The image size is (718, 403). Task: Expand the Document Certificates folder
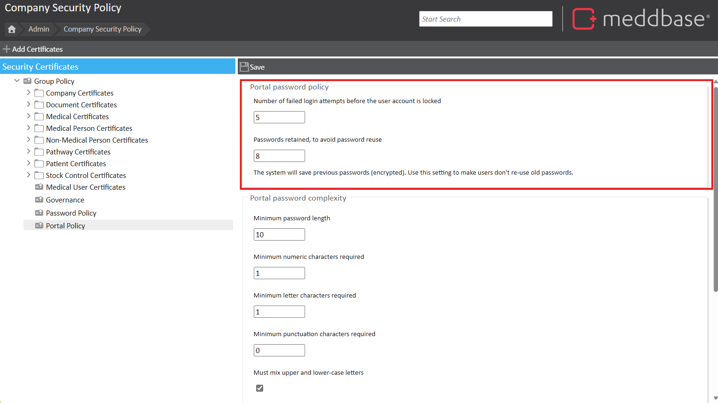click(x=29, y=104)
